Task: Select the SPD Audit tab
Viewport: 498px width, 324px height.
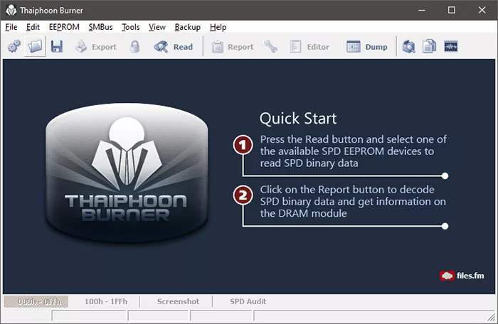Action: pyautogui.click(x=248, y=301)
